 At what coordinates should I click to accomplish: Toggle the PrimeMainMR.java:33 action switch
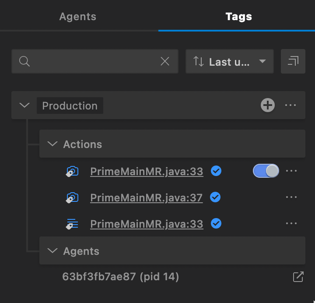[266, 171]
